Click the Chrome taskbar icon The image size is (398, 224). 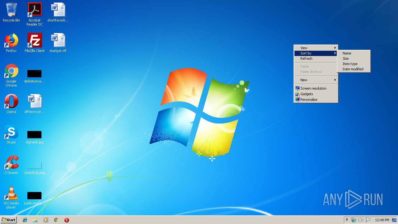pyautogui.click(x=56, y=220)
